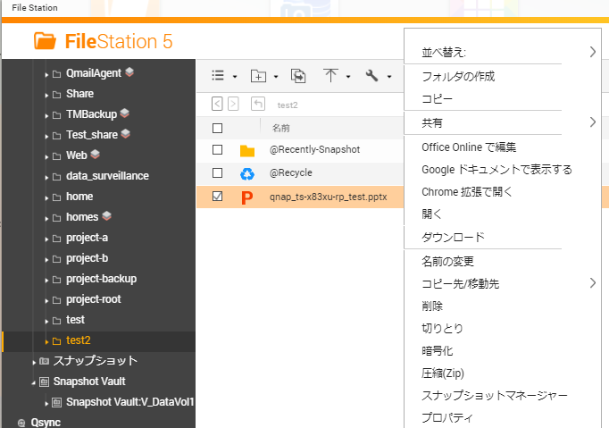Screen dimensions: 609x428
Task: Click the forward navigation arrow
Action: [x=233, y=104]
